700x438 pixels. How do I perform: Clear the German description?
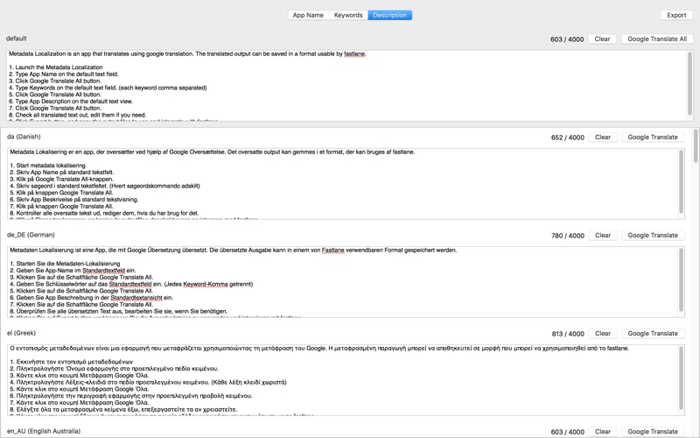pyautogui.click(x=603, y=236)
